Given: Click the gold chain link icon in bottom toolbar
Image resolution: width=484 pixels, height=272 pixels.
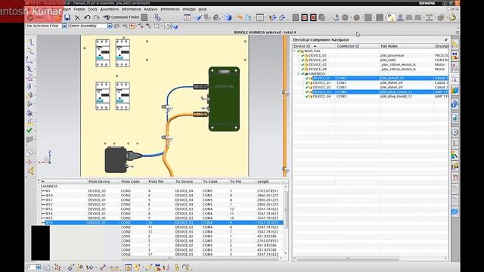Looking at the screenshot, I should (177, 267).
